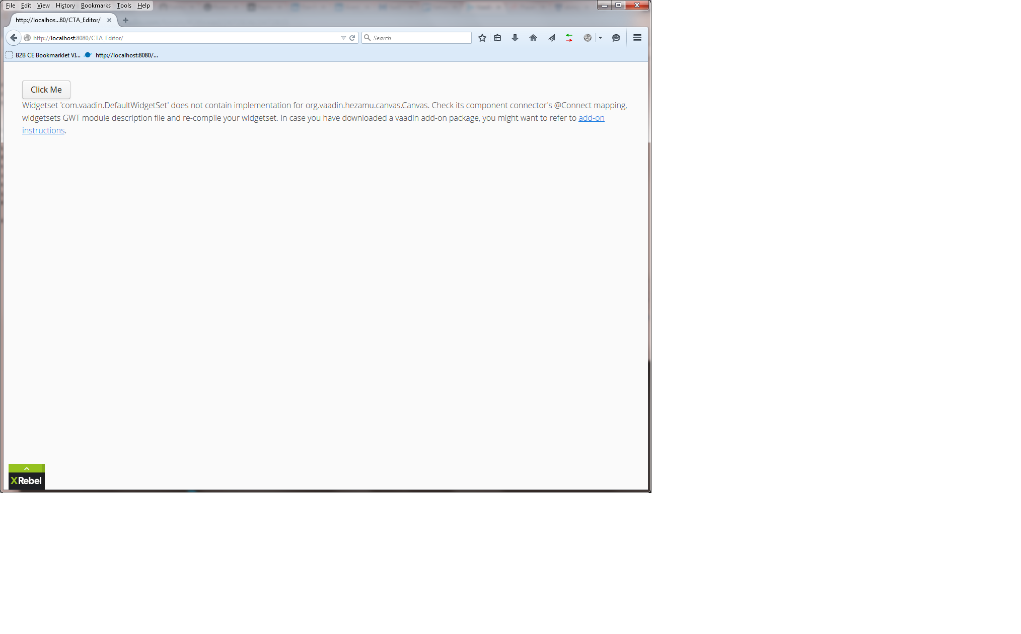Open the Bookmarks menu
The height and width of the screenshot is (634, 1021).
click(x=96, y=6)
